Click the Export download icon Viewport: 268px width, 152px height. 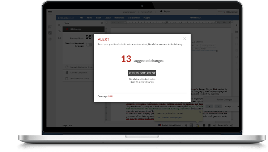click(161, 12)
